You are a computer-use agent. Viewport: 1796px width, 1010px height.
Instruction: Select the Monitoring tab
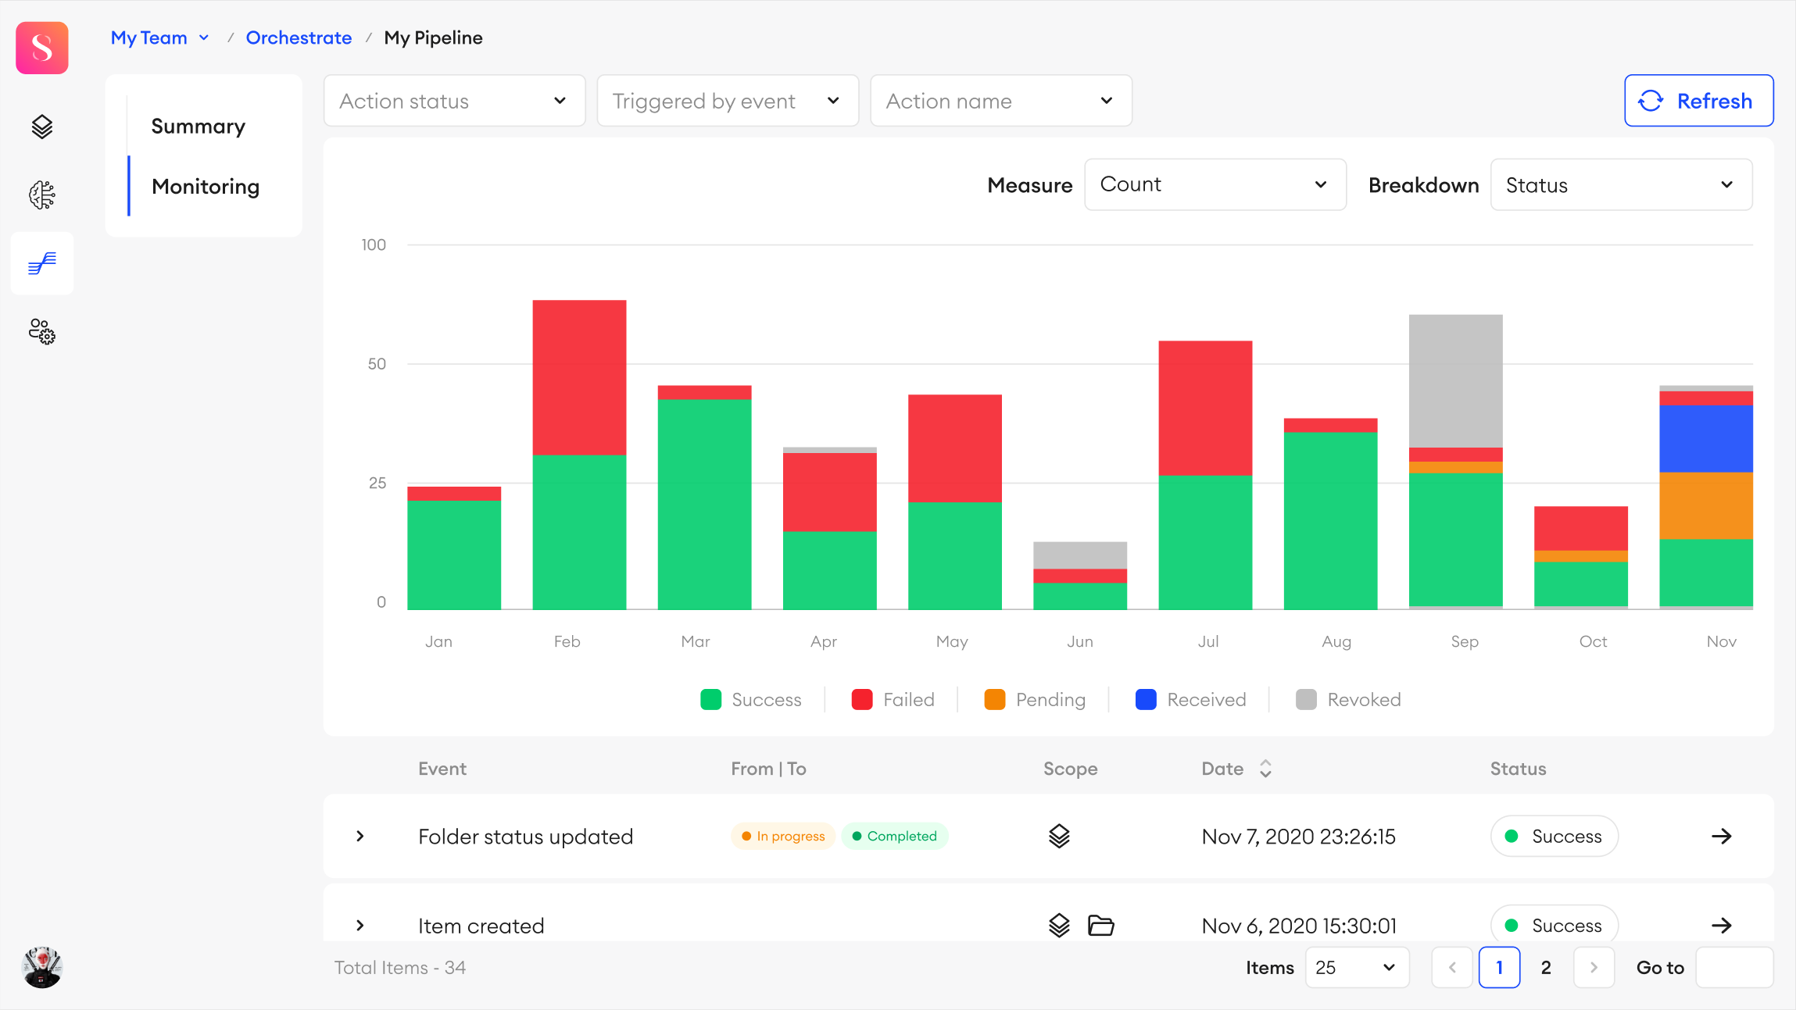click(x=206, y=187)
